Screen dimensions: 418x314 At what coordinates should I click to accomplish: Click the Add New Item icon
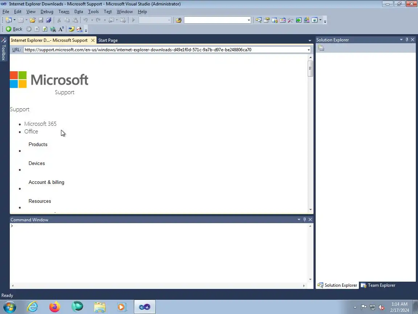coord(21,20)
